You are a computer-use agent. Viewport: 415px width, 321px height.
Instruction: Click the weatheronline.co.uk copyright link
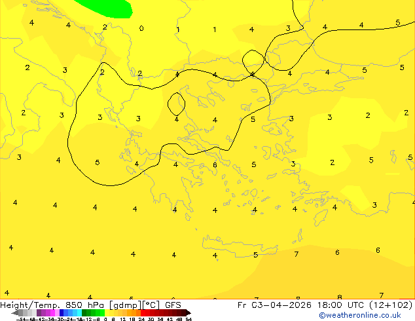point(359,315)
